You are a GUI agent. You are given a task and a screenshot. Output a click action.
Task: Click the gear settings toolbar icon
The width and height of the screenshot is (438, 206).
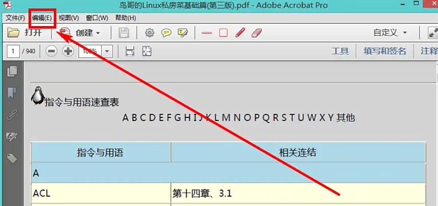tap(150, 33)
